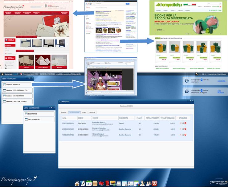Click order code 1364341884

point(82,123)
